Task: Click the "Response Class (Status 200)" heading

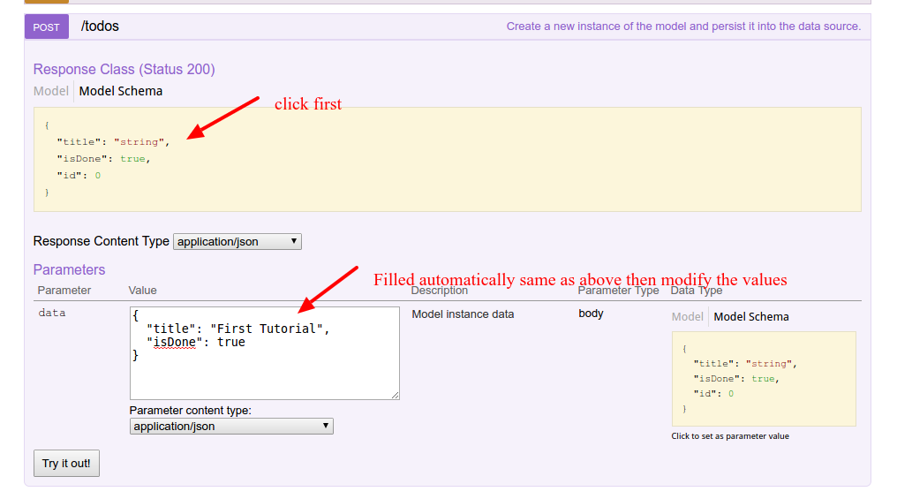Action: tap(124, 69)
